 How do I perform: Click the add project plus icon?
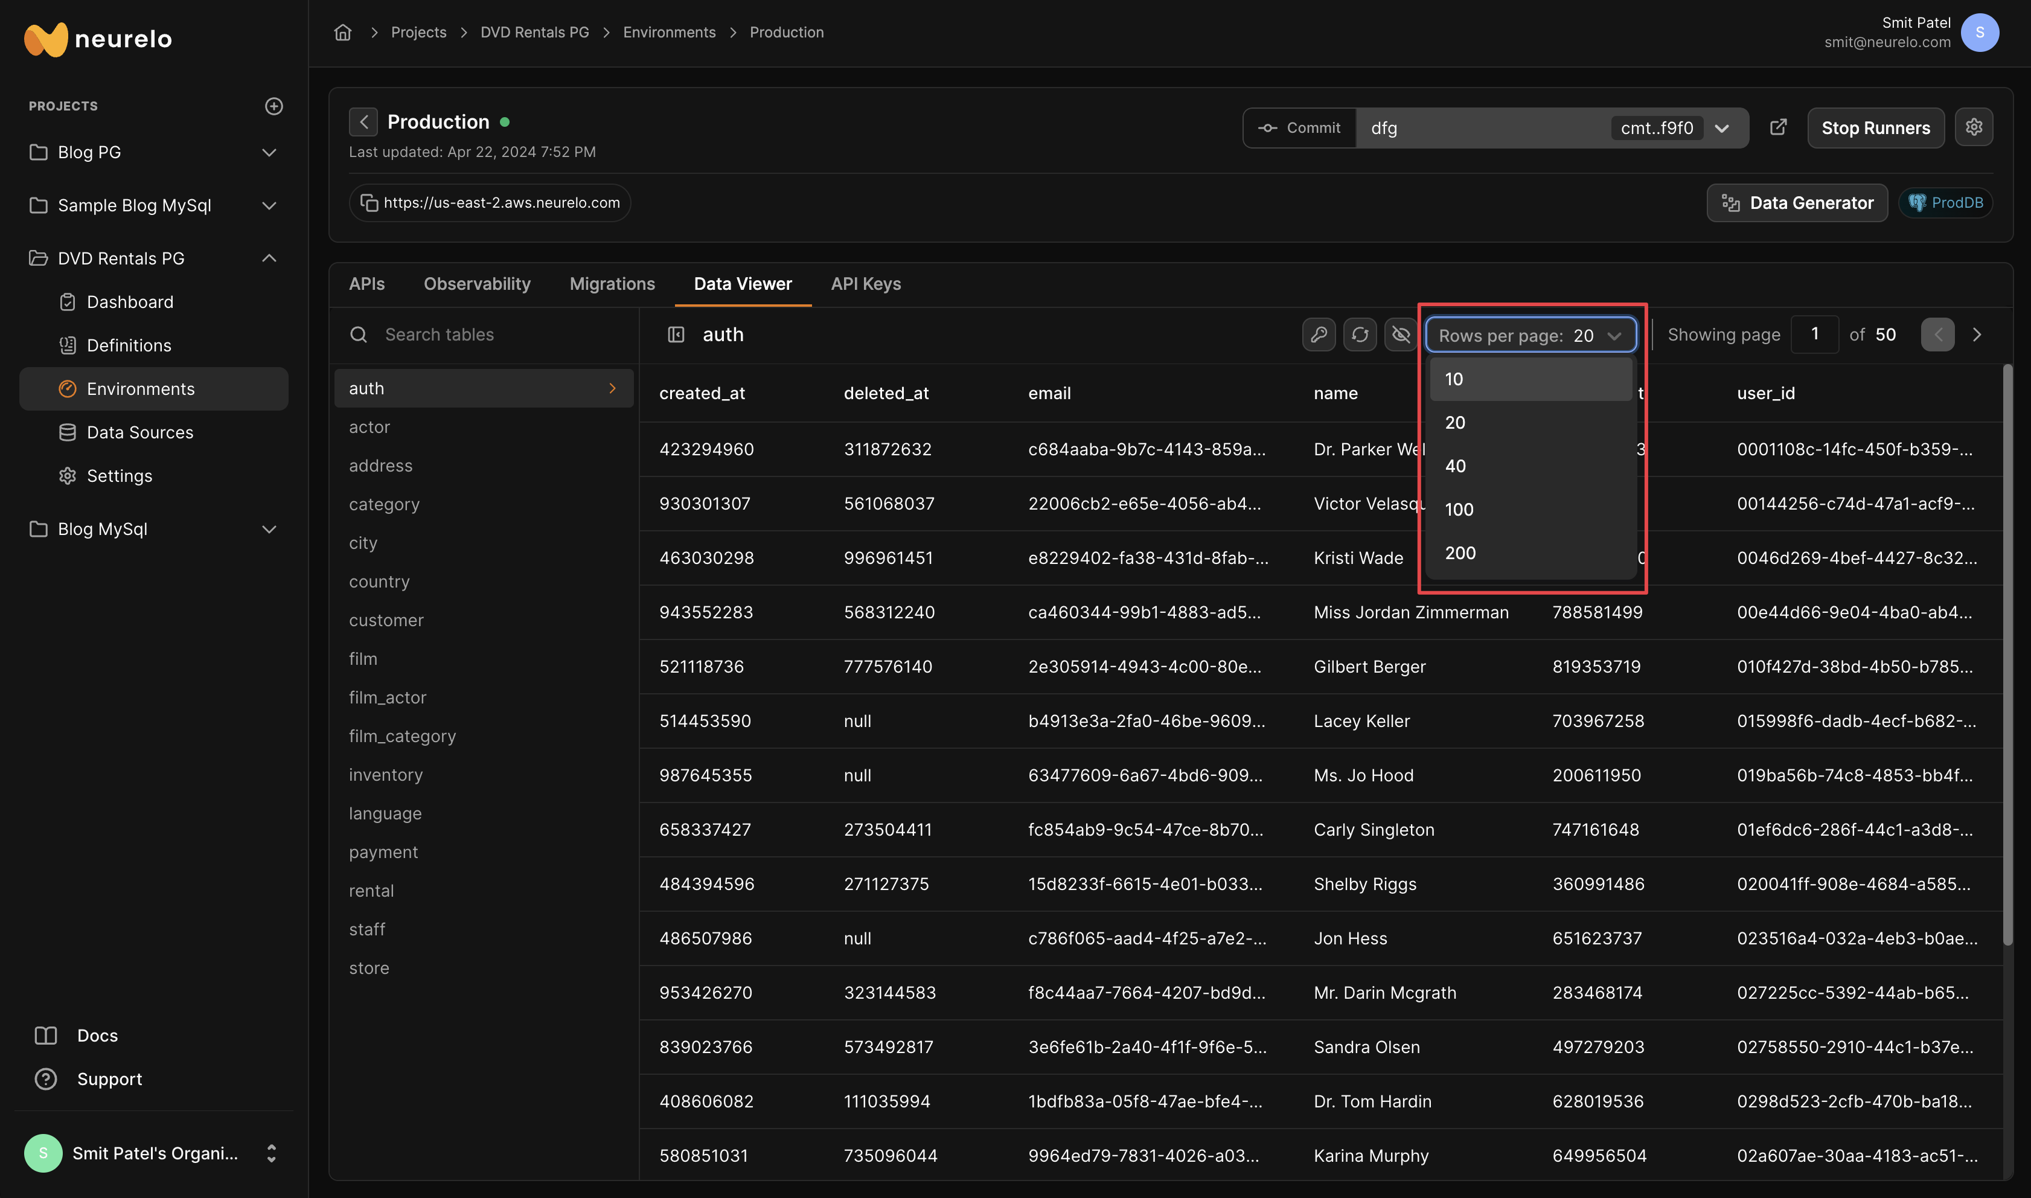click(x=273, y=106)
